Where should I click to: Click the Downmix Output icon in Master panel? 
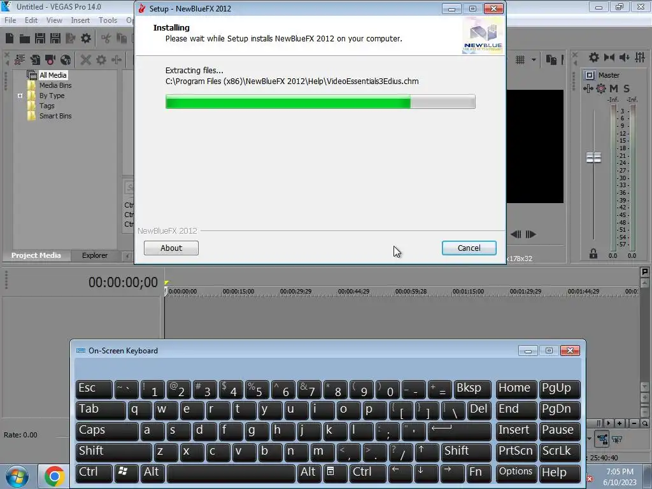point(609,57)
